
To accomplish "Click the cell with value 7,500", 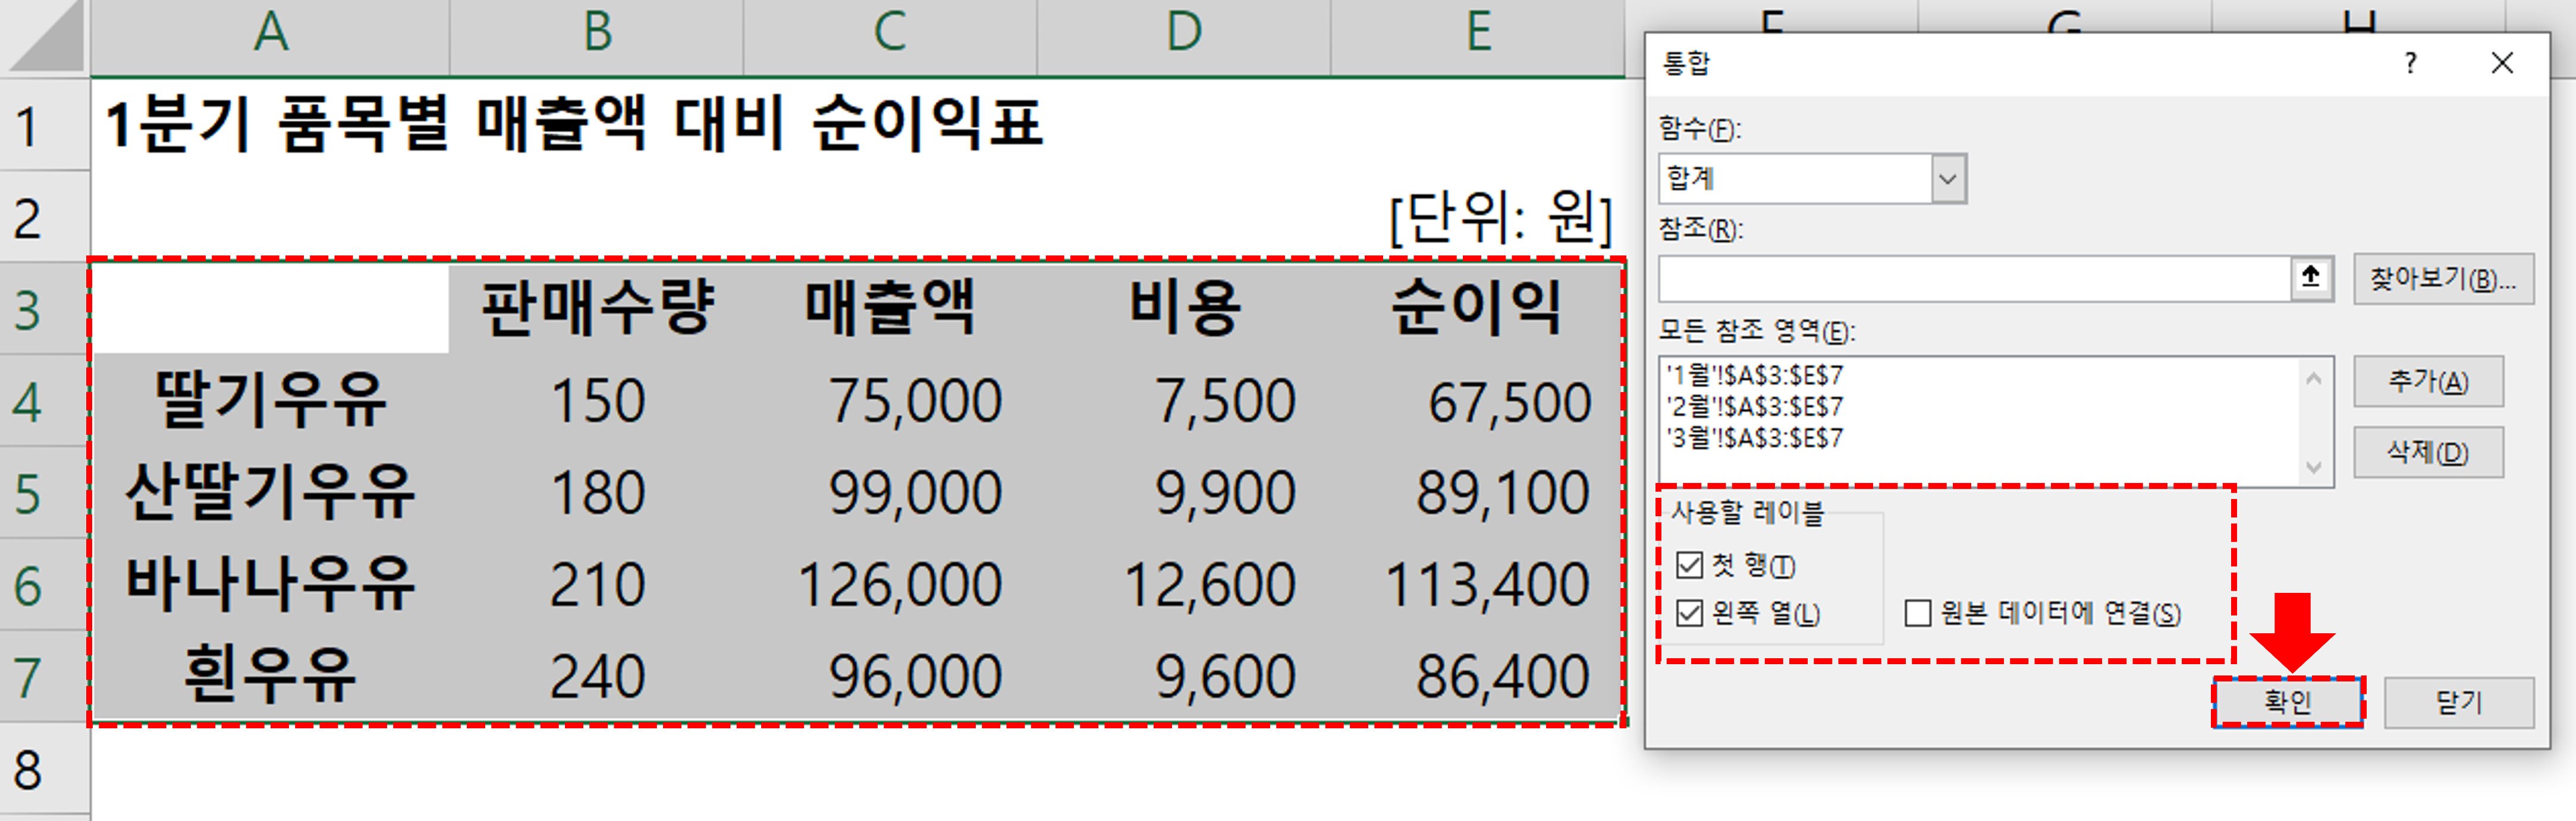I will (1184, 400).
